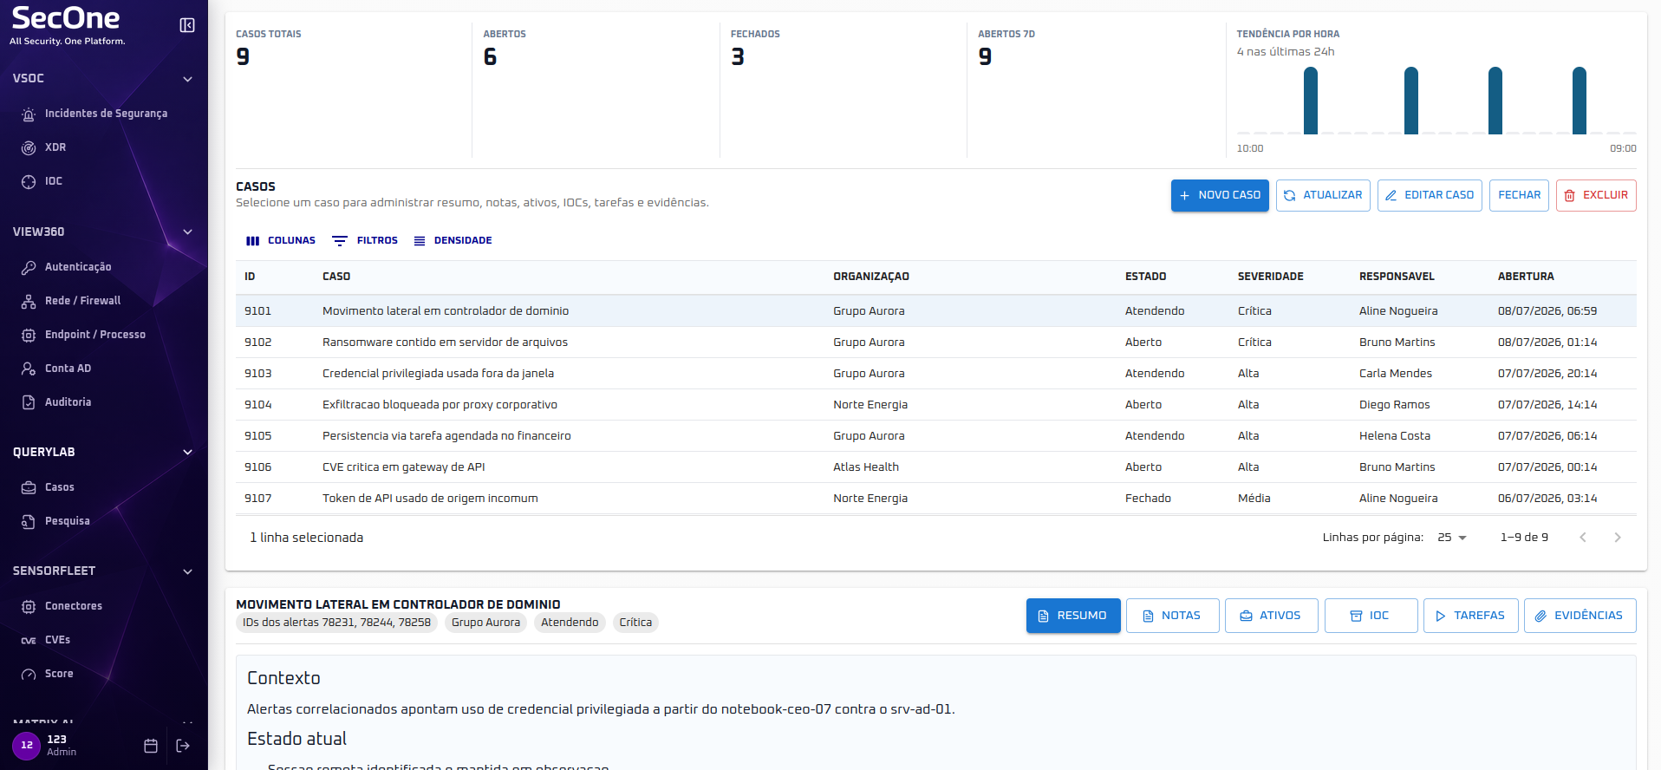Image resolution: width=1661 pixels, height=770 pixels.
Task: Open rows per page dropdown
Action: 1452,538
